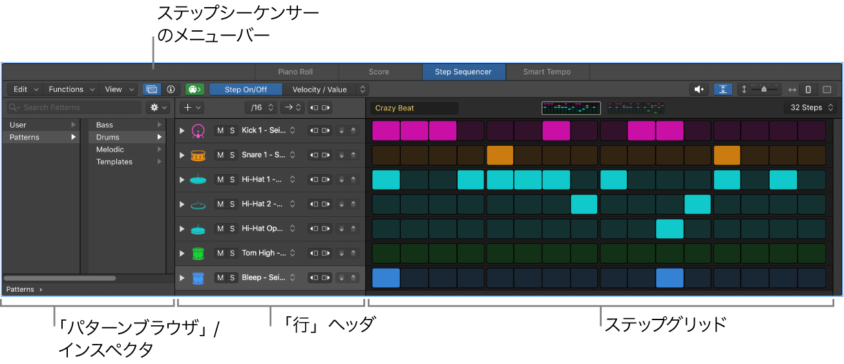Click the orange Snare 1 row icon
The width and height of the screenshot is (844, 364).
[198, 156]
